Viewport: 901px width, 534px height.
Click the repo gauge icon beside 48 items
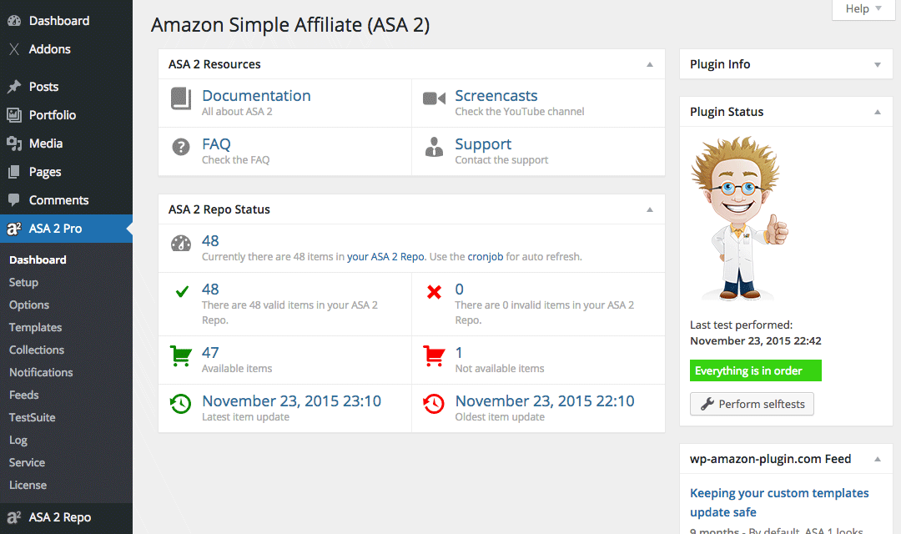click(181, 243)
